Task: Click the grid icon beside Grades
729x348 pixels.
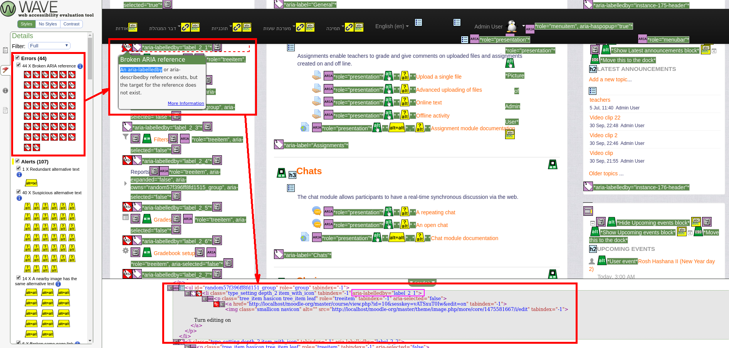Action: (126, 217)
